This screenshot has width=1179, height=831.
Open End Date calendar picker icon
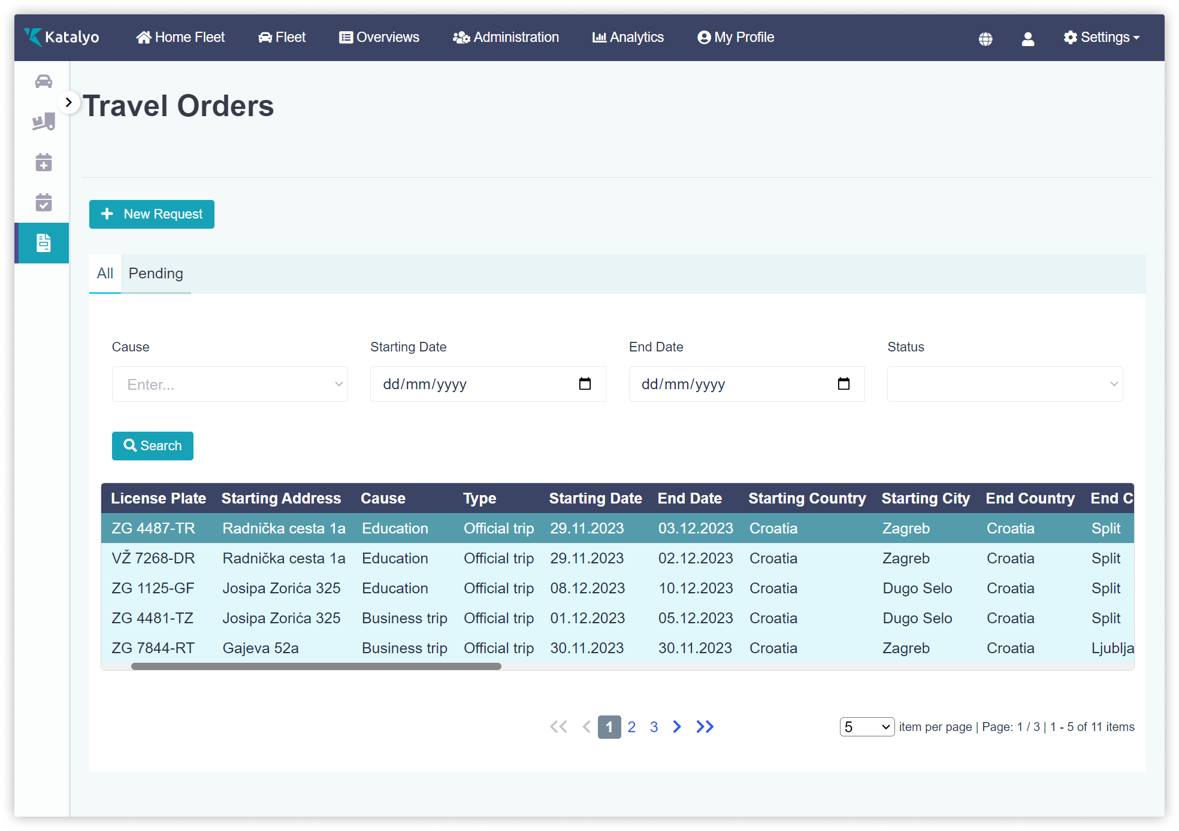pyautogui.click(x=844, y=384)
